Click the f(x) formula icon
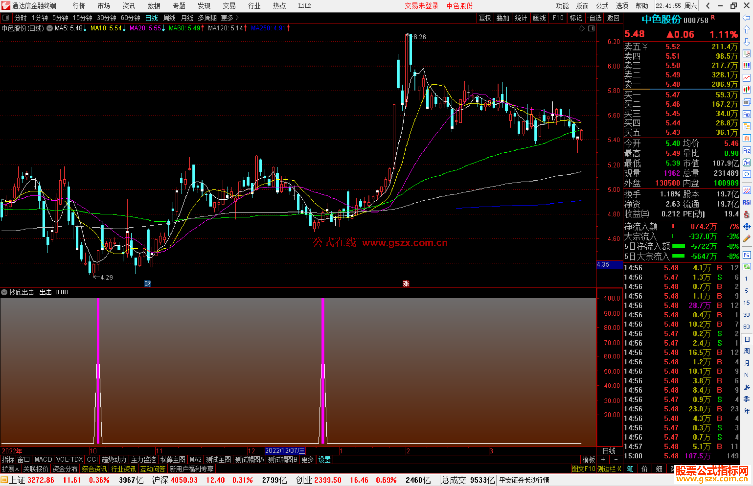 746,162
